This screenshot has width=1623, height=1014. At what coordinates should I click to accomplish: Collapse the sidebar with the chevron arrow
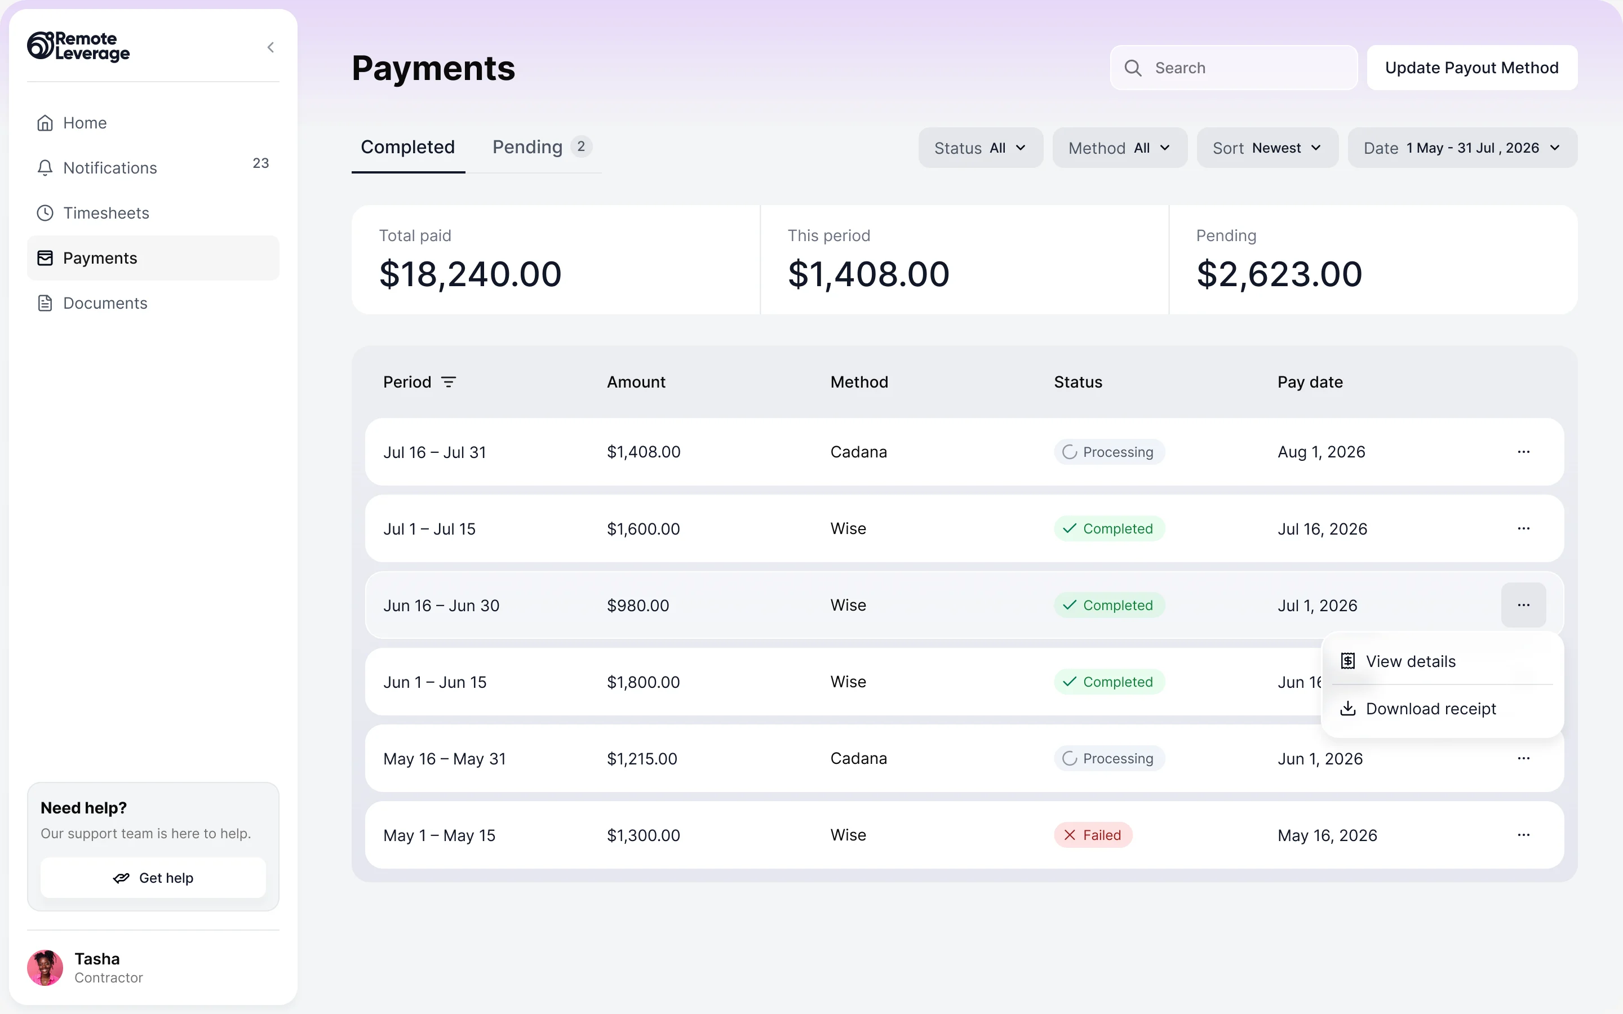[x=270, y=47]
